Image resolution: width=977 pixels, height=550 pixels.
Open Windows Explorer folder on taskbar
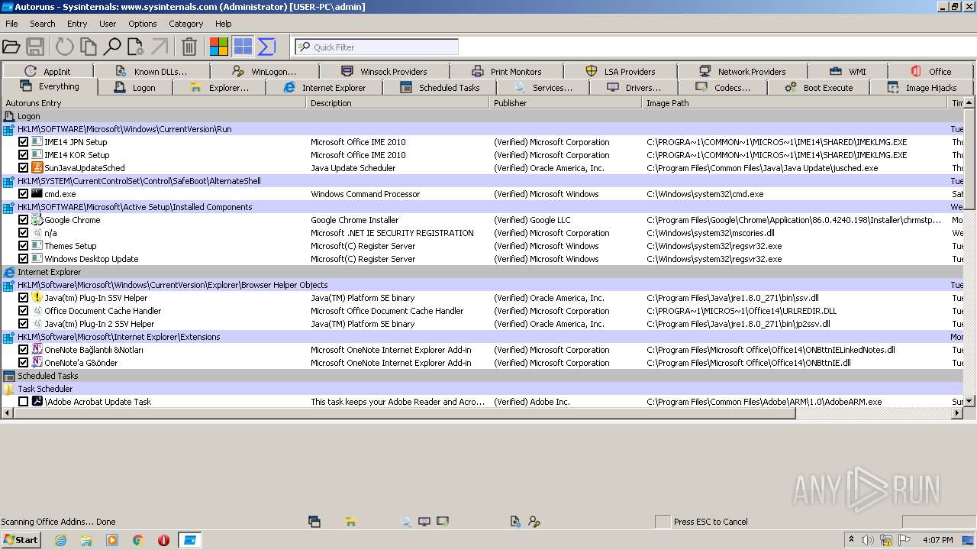(86, 540)
